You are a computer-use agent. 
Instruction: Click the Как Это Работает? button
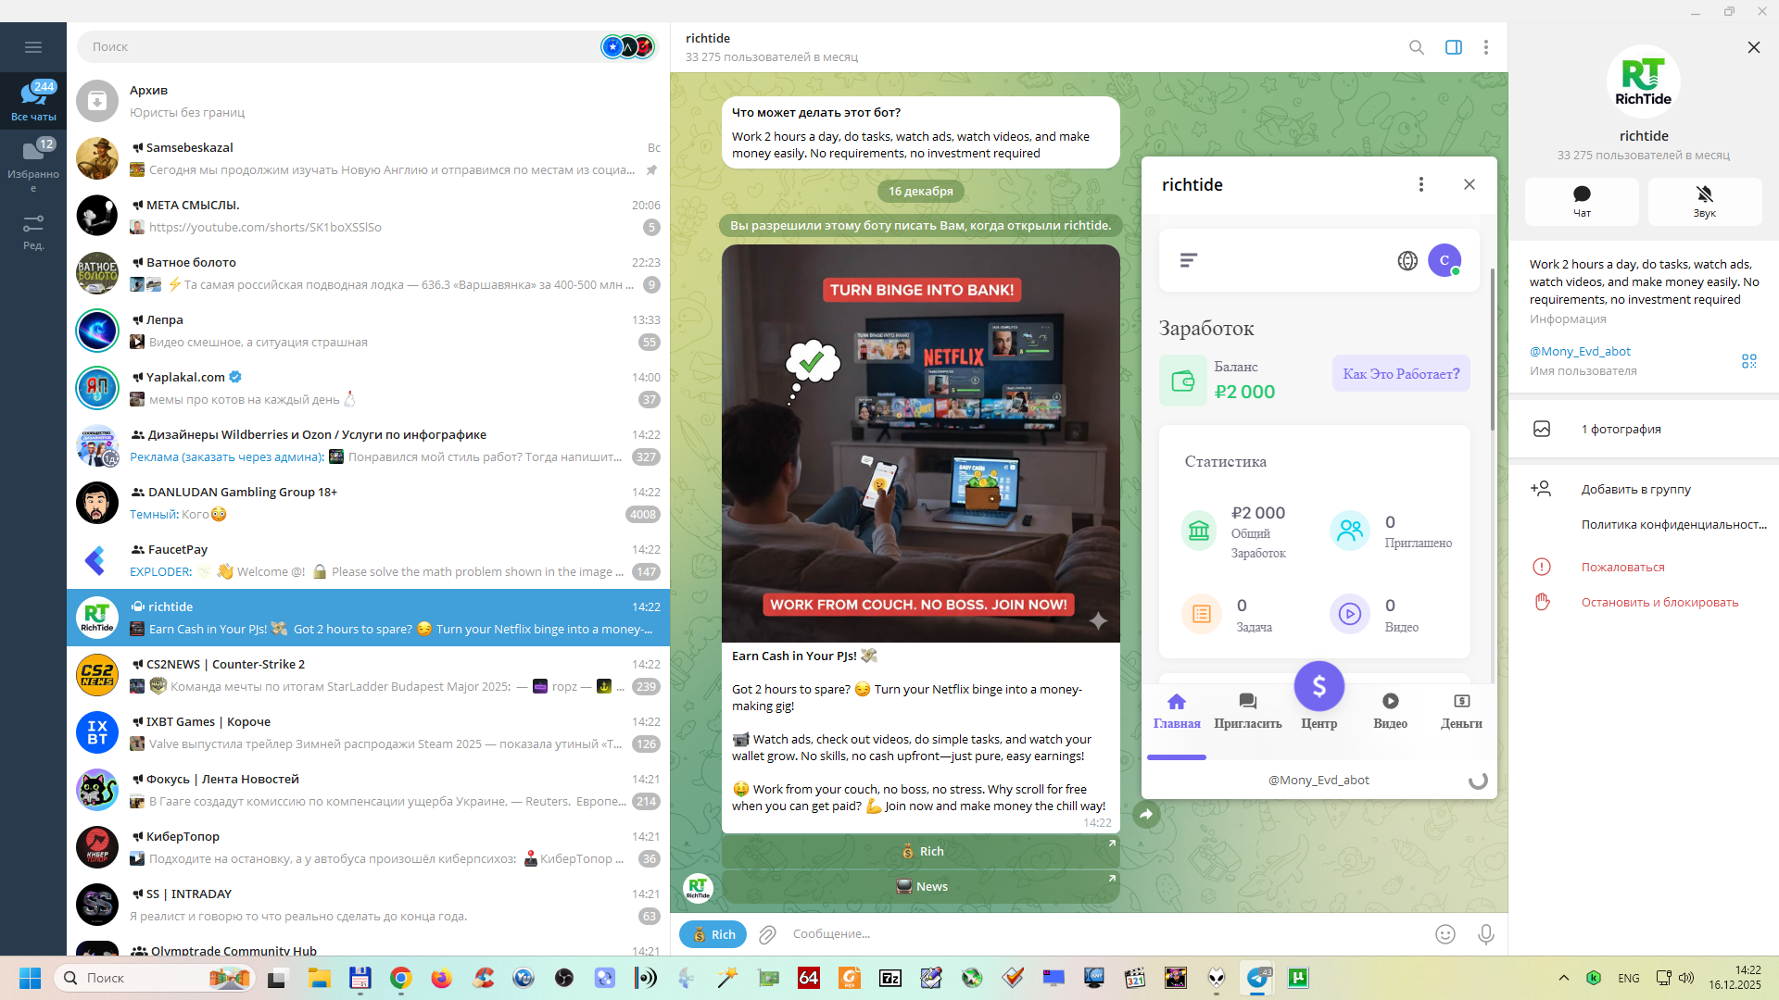point(1400,374)
